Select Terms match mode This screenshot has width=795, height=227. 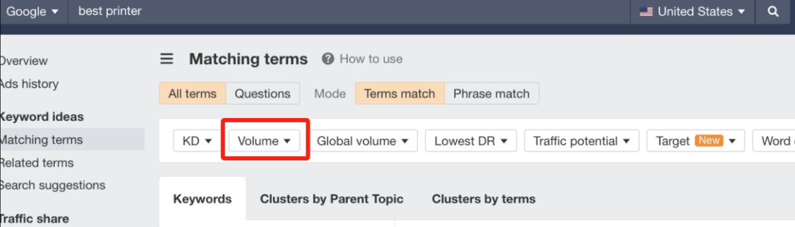coord(400,94)
